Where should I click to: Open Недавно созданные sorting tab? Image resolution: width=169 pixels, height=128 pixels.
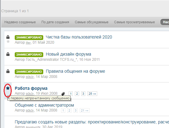(20, 22)
